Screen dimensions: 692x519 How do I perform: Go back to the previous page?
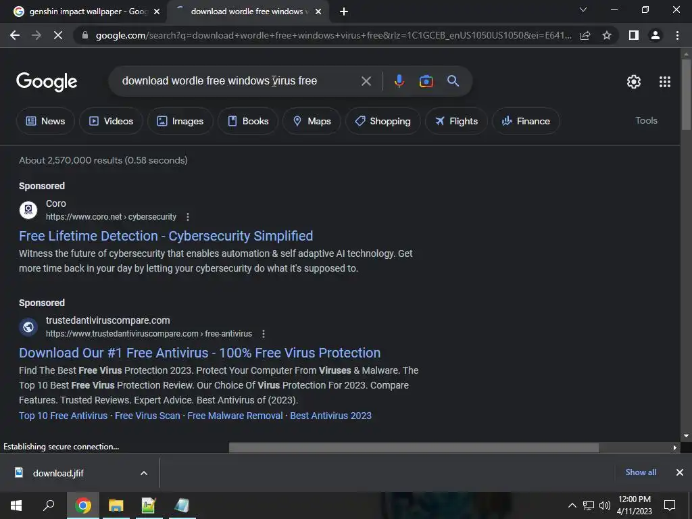[15, 35]
